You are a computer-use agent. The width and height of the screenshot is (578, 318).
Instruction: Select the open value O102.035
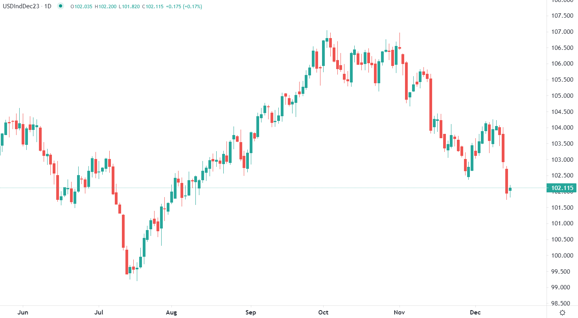point(81,7)
